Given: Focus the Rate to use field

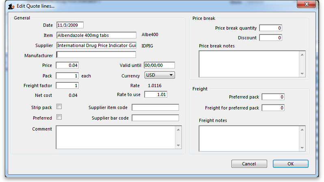Looking at the screenshot, I should pyautogui.click(x=156, y=94).
